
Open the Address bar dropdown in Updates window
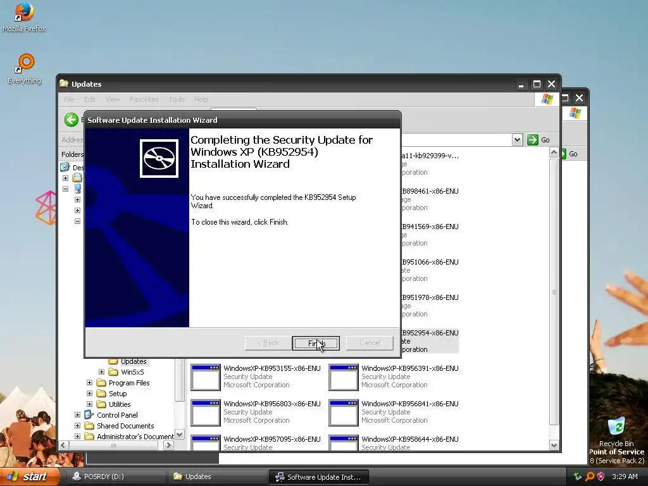click(x=517, y=140)
